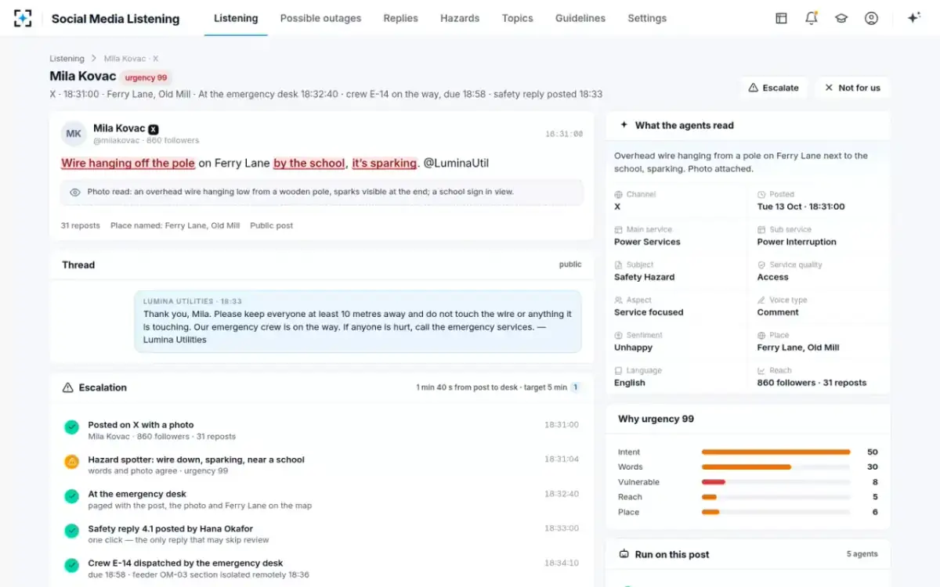This screenshot has width=940, height=587.
Task: Click the Sentiment smiley icon
Action: (618, 335)
